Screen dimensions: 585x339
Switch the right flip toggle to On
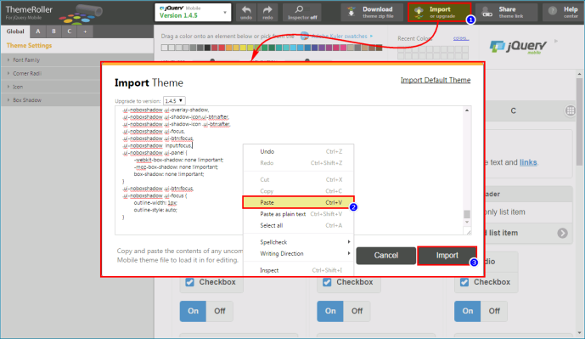[468, 311]
